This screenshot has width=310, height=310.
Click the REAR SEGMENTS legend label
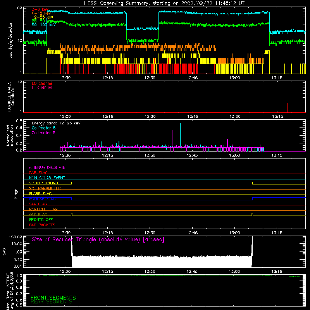pos(52,301)
